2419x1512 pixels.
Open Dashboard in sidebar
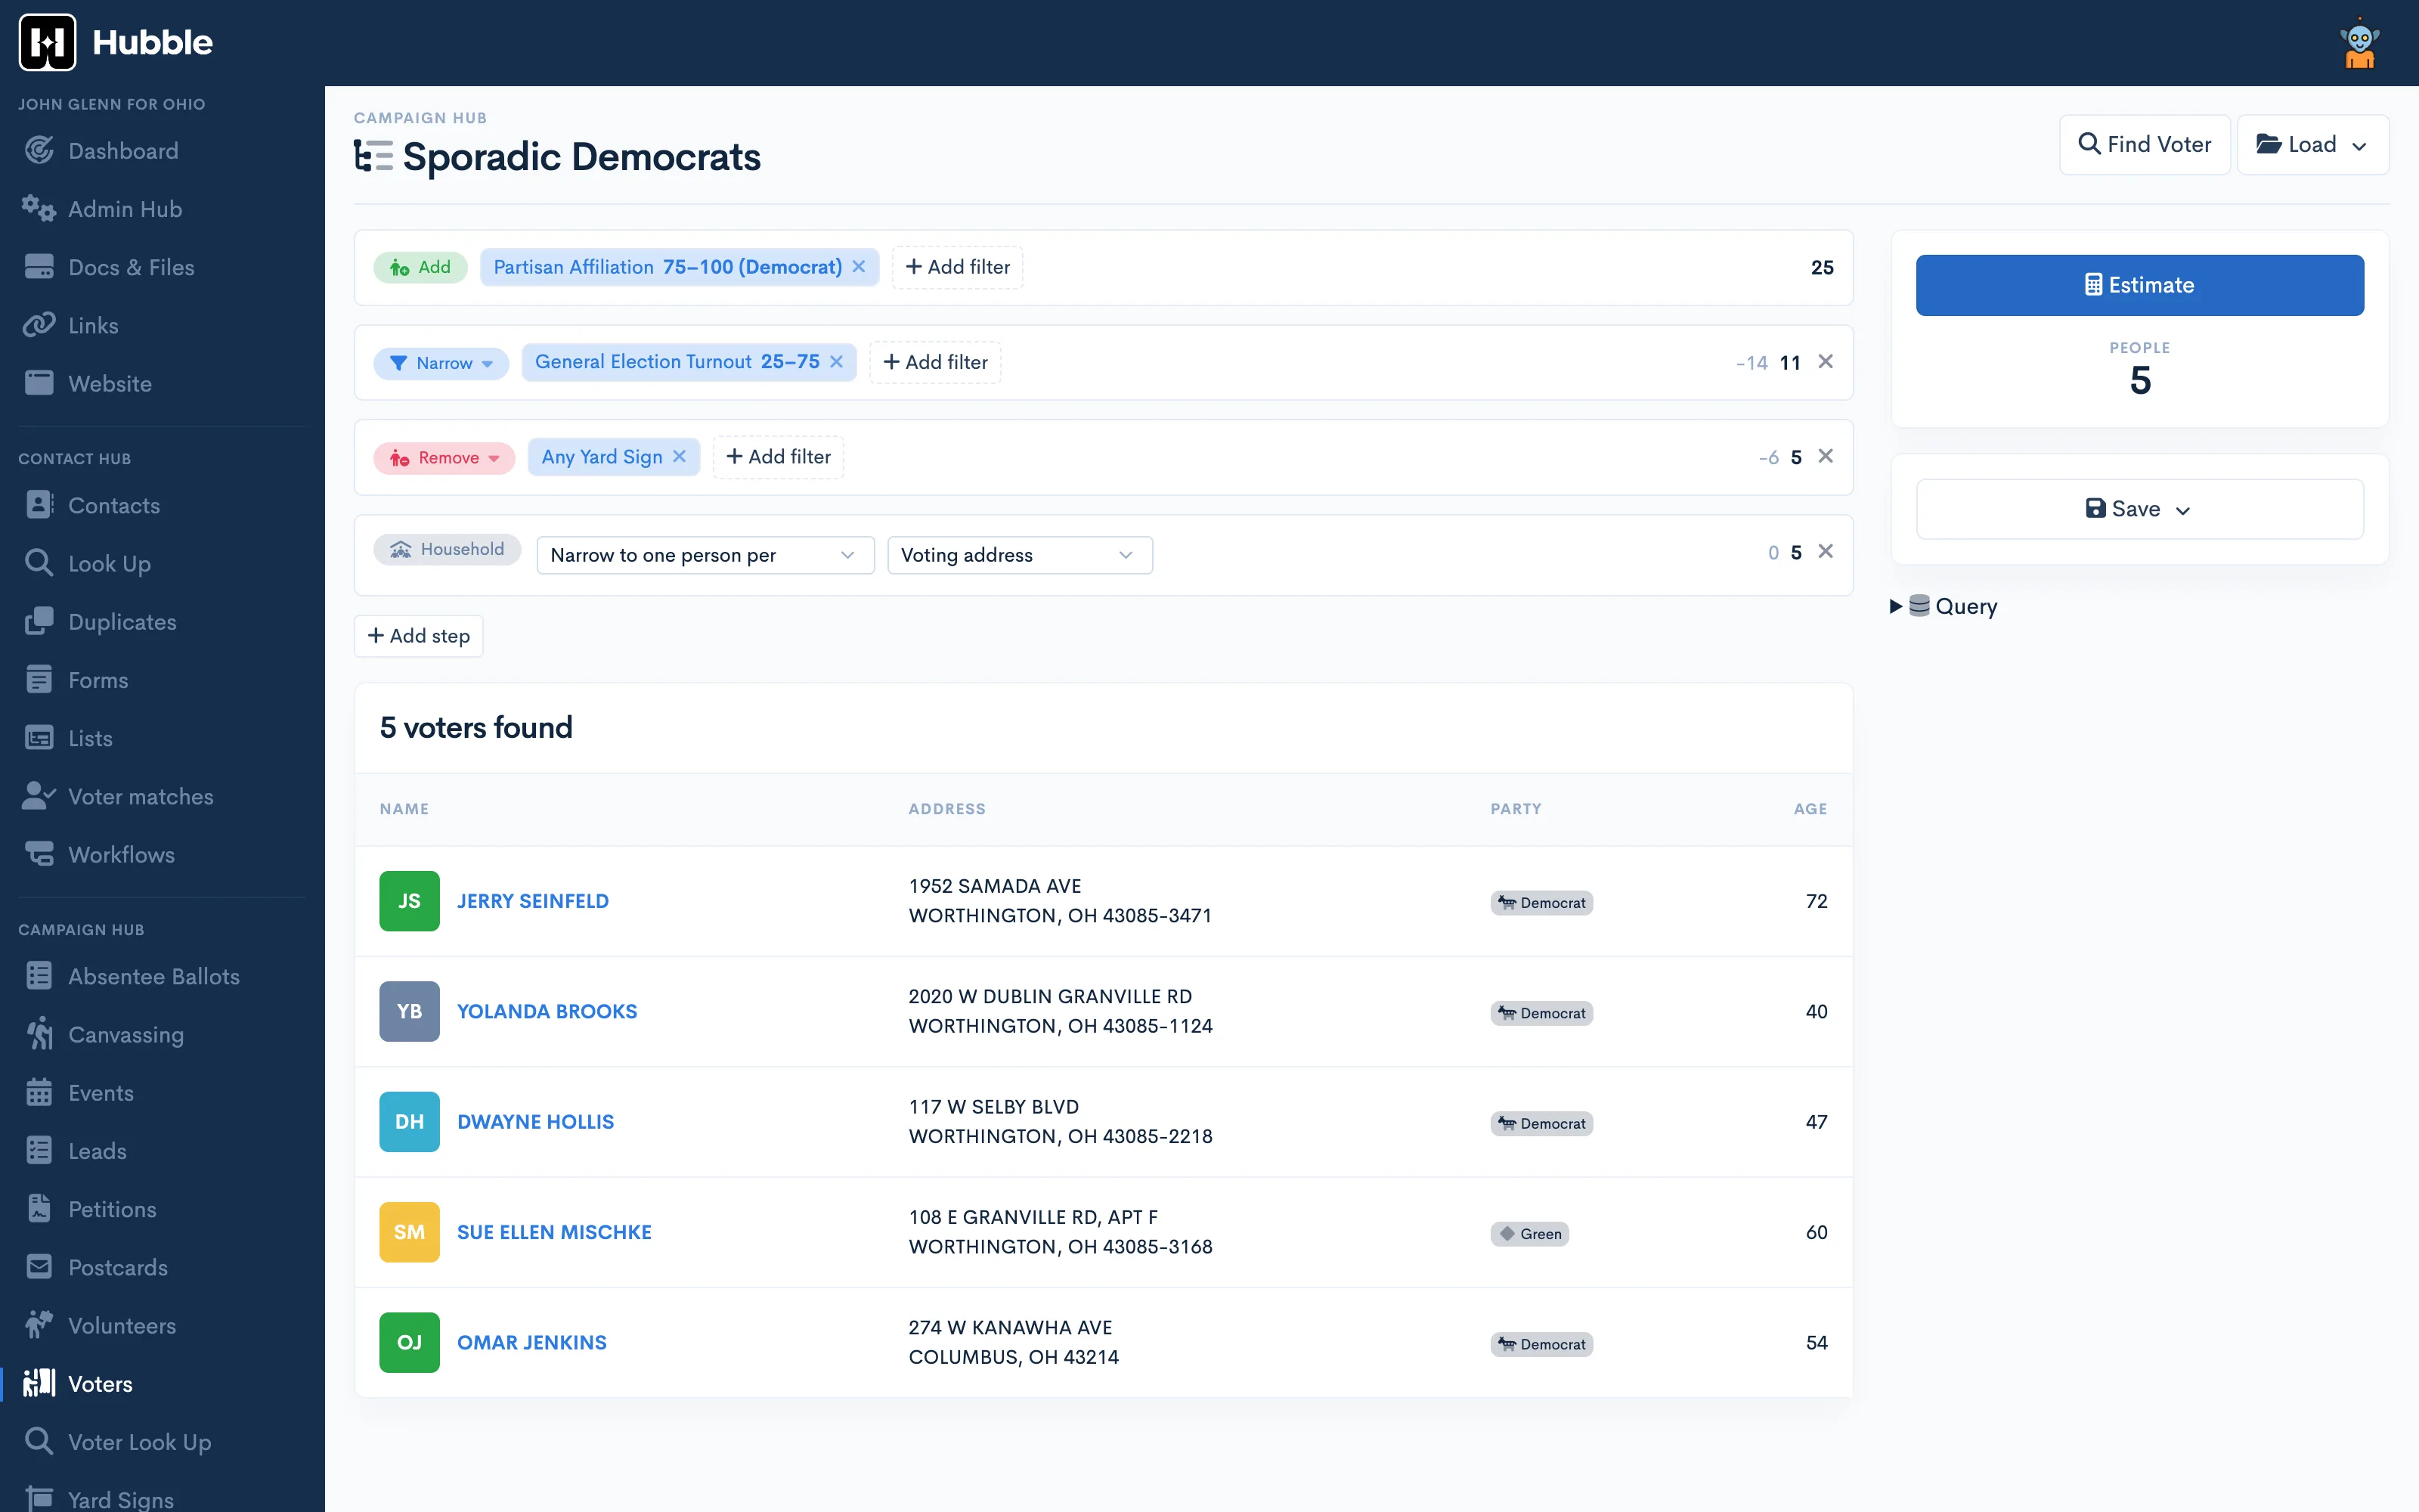click(x=123, y=151)
